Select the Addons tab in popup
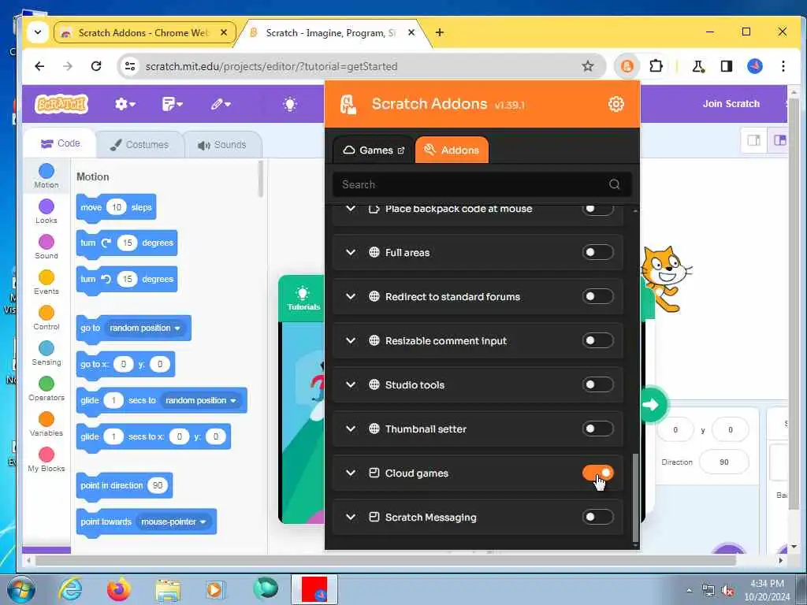Screen dimensions: 807x605 click(452, 150)
